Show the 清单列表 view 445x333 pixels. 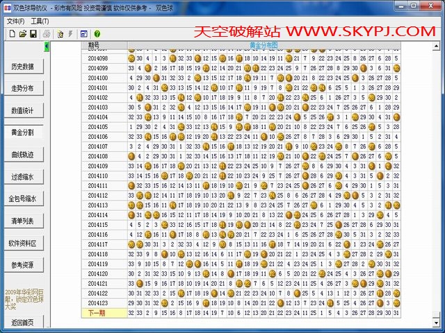(x=23, y=221)
